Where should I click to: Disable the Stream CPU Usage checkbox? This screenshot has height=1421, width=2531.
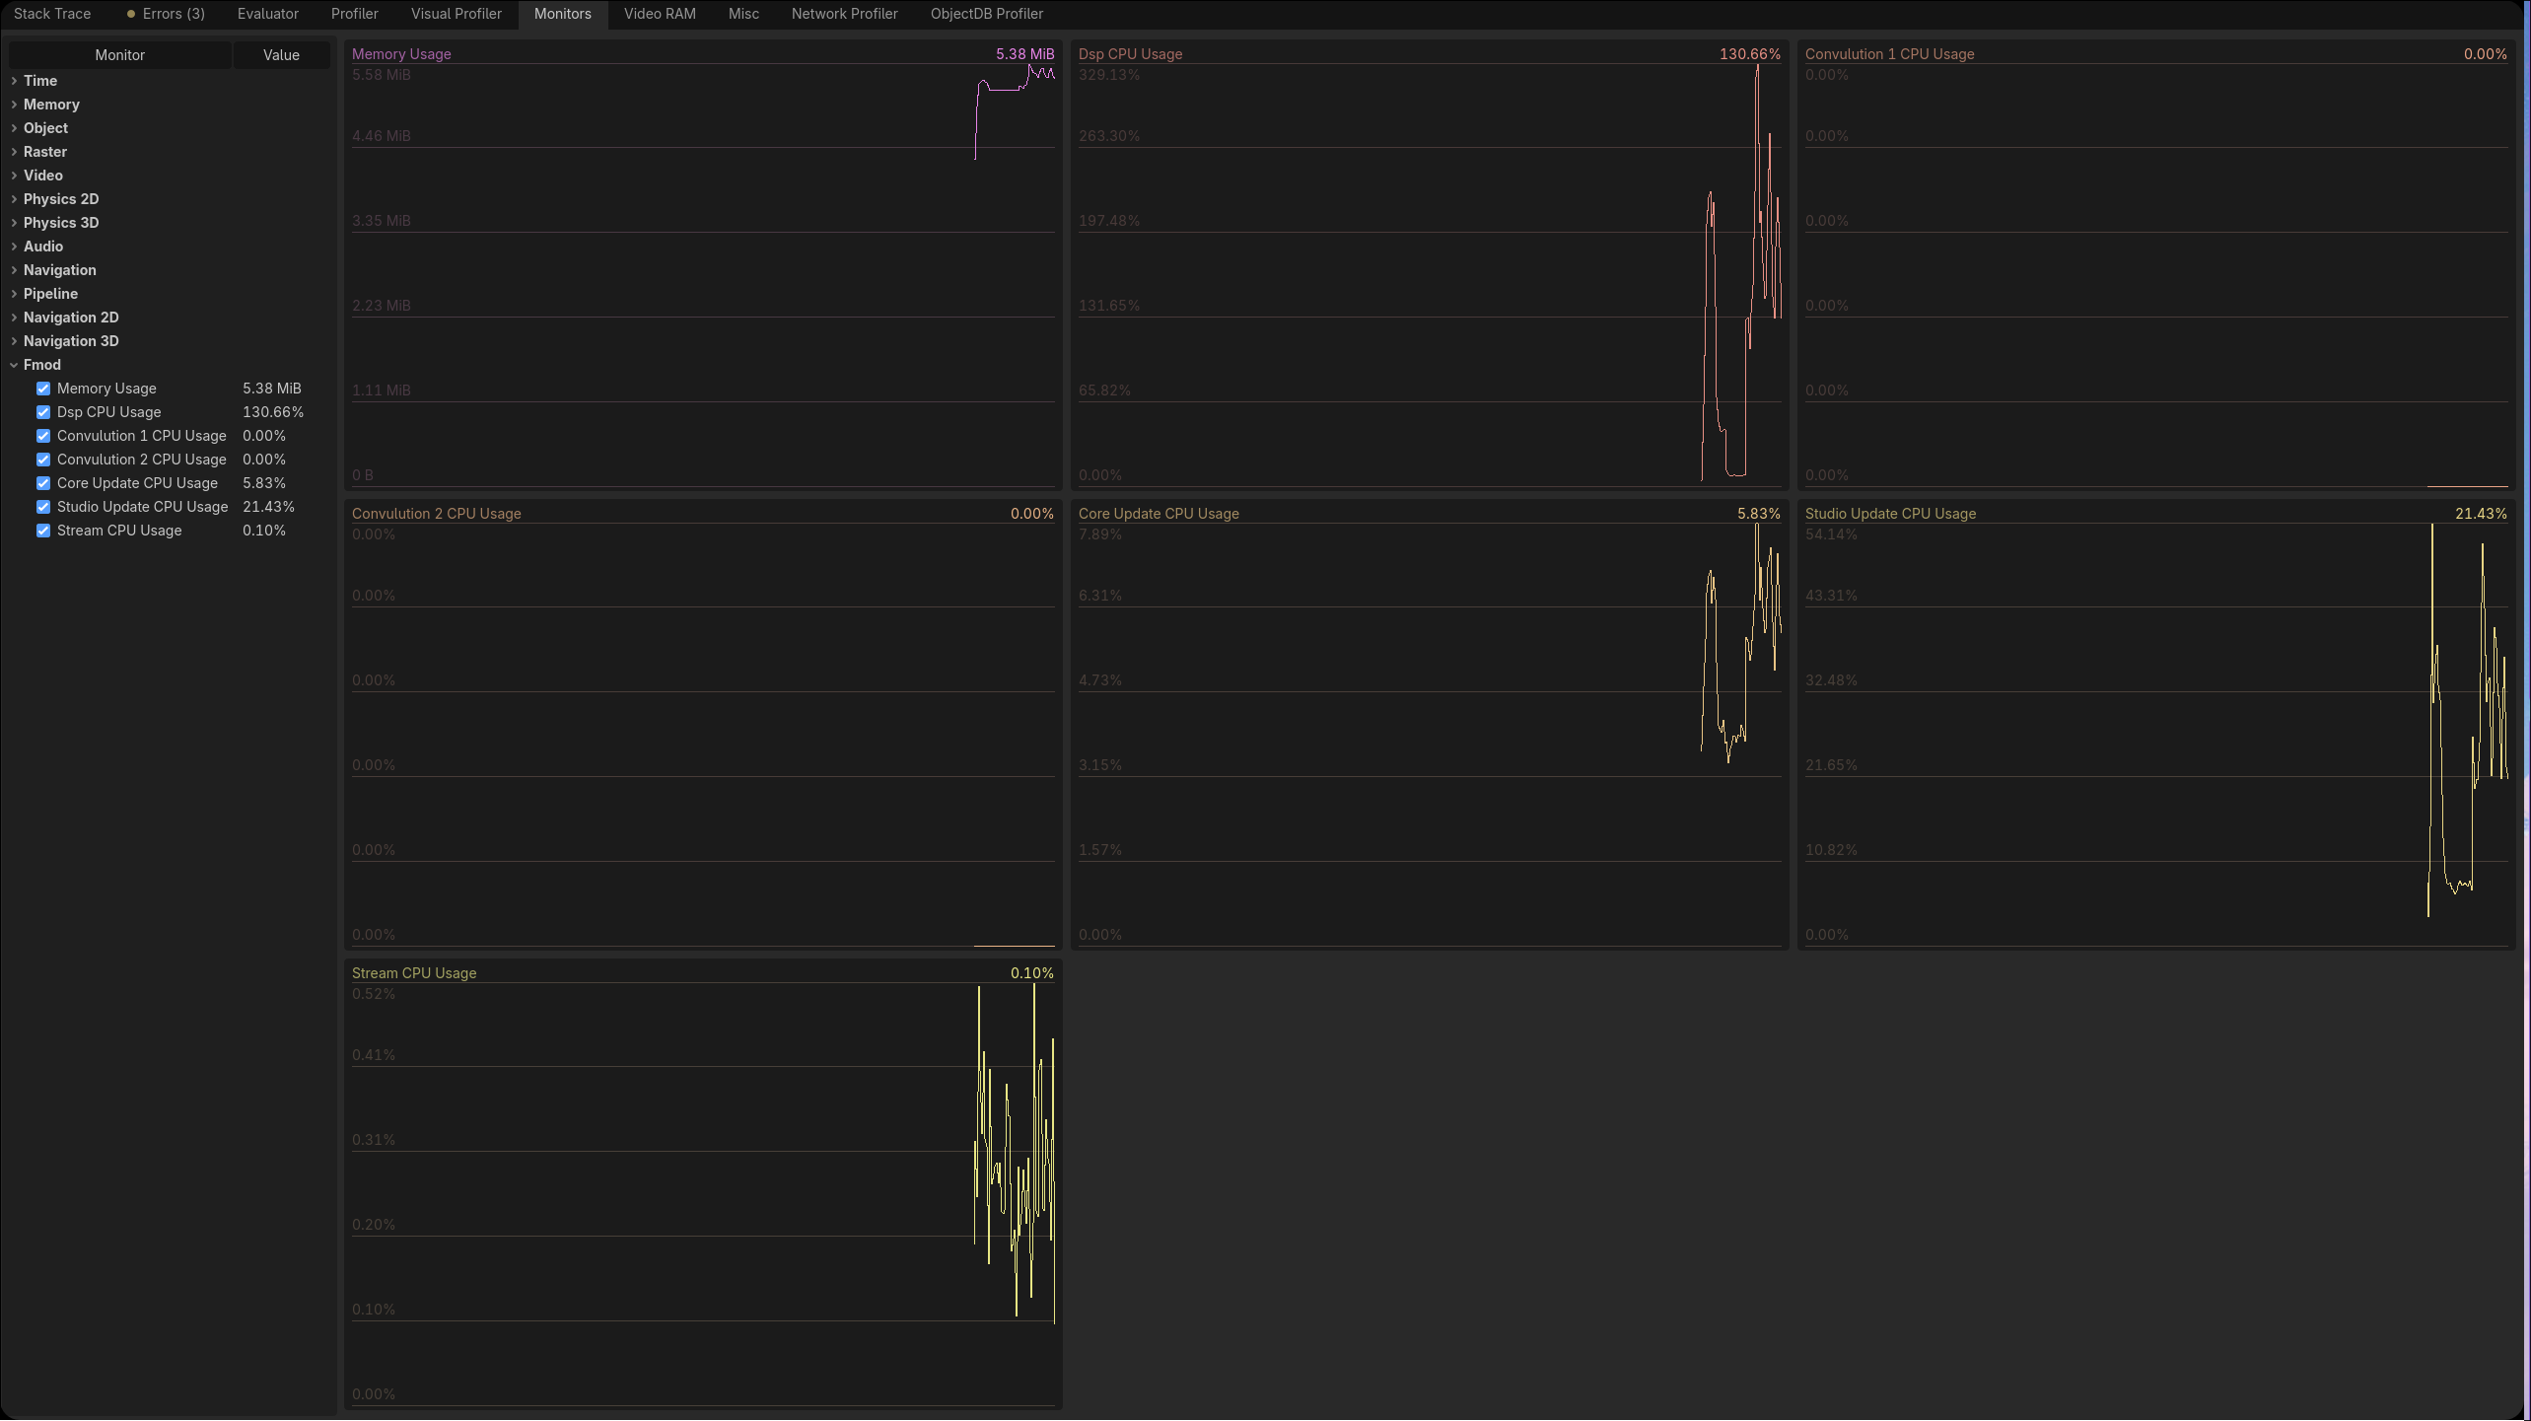(x=43, y=531)
